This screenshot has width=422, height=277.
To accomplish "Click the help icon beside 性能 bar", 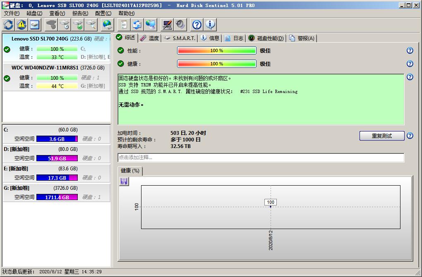I will [x=410, y=50].
